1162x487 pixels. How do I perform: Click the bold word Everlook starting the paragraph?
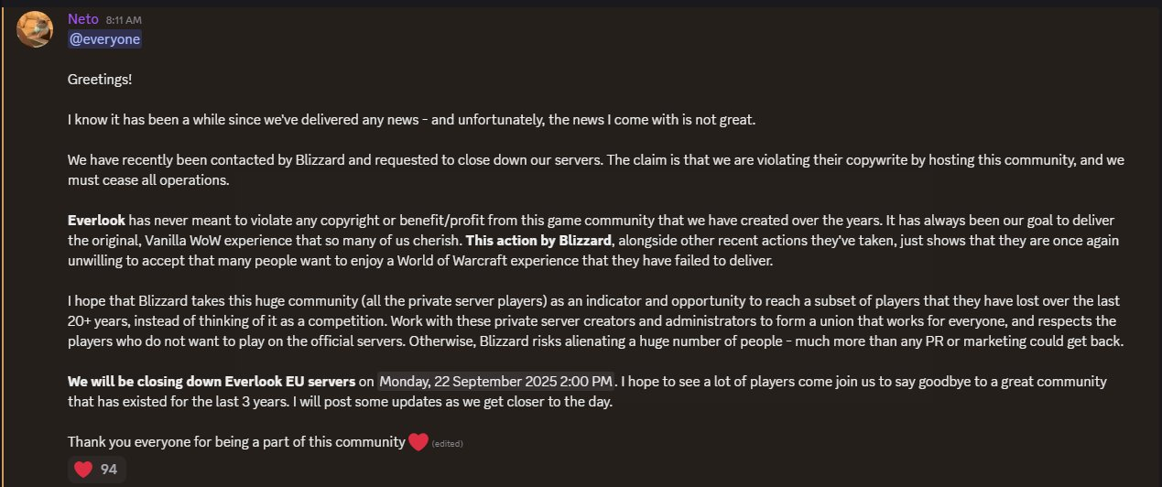click(96, 221)
